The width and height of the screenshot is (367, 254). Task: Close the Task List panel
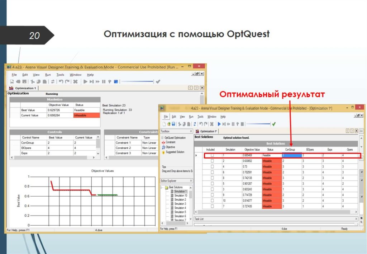pos(356,218)
